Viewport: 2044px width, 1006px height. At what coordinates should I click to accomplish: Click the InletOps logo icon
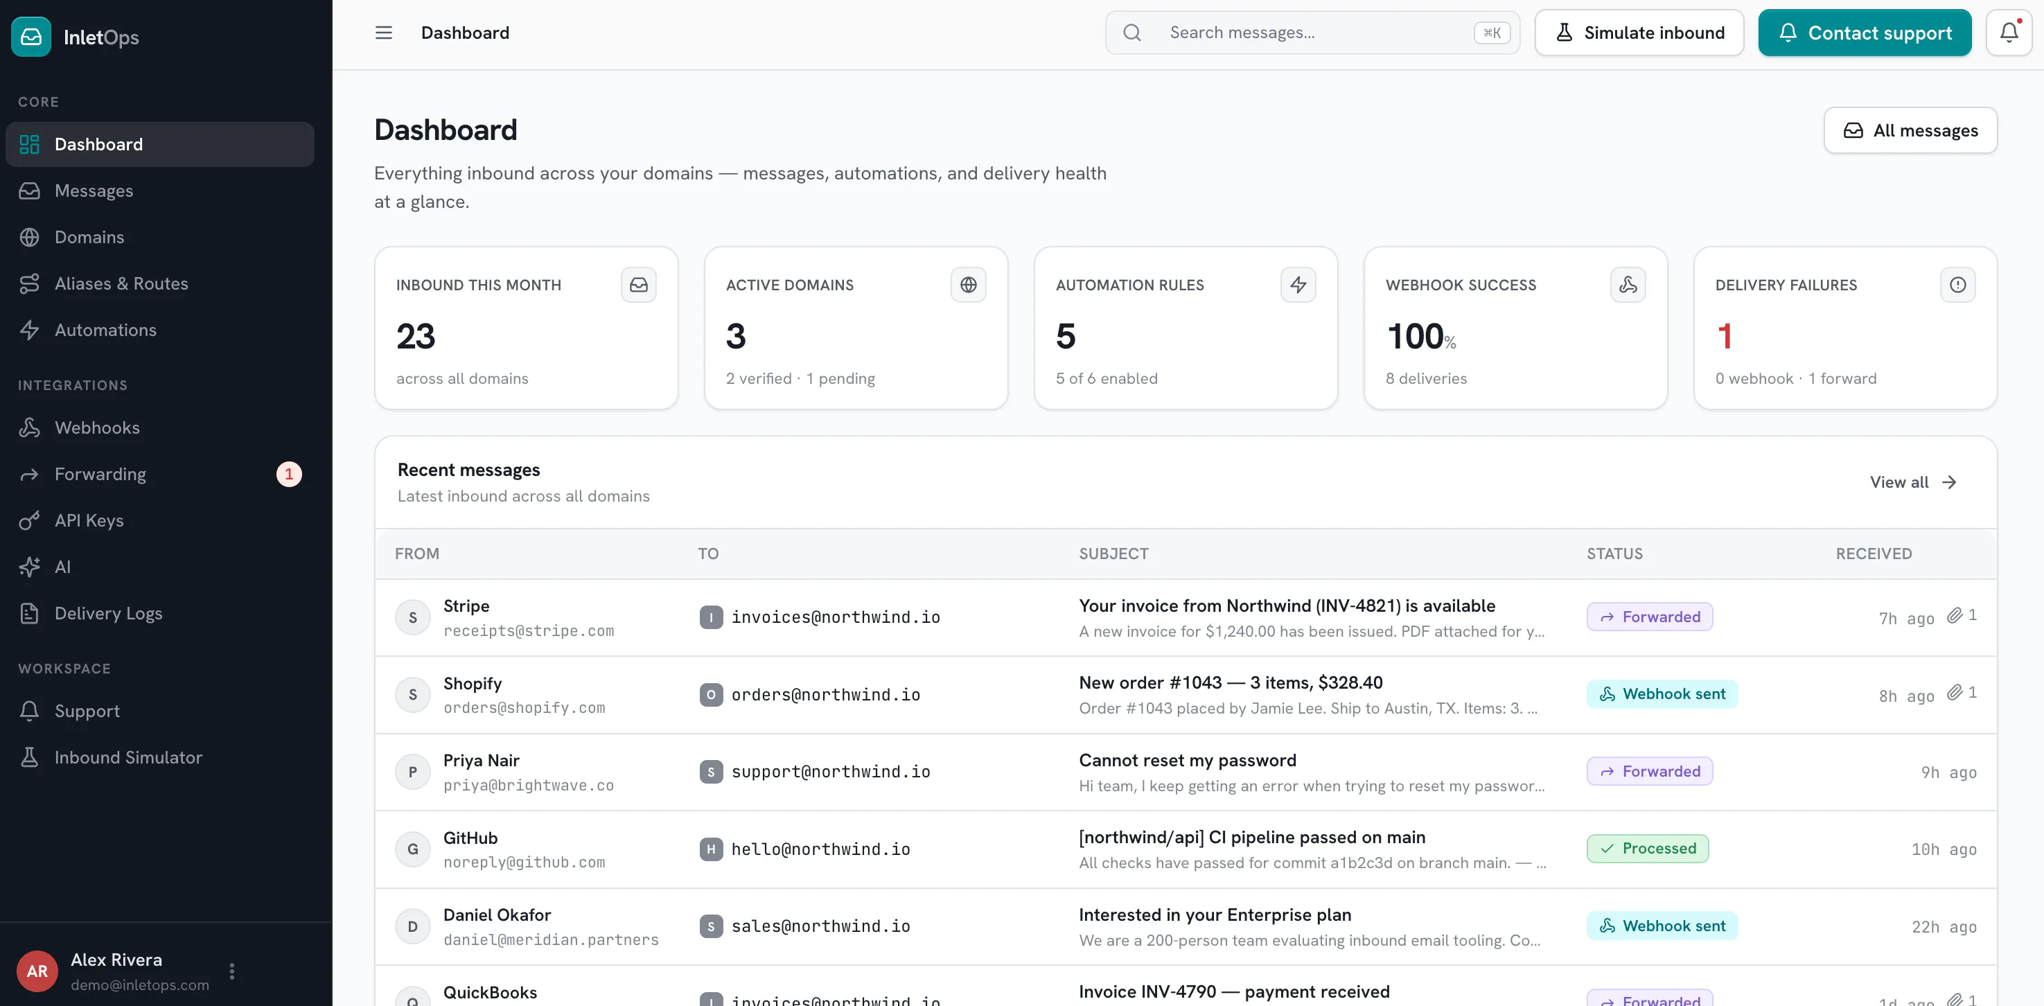(x=31, y=37)
